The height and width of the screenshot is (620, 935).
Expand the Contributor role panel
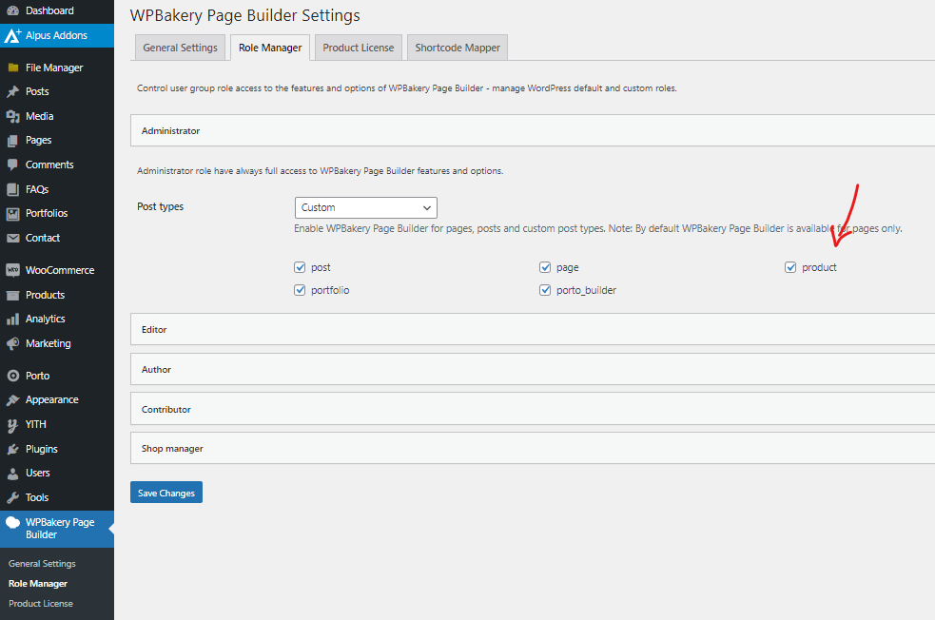click(x=533, y=409)
